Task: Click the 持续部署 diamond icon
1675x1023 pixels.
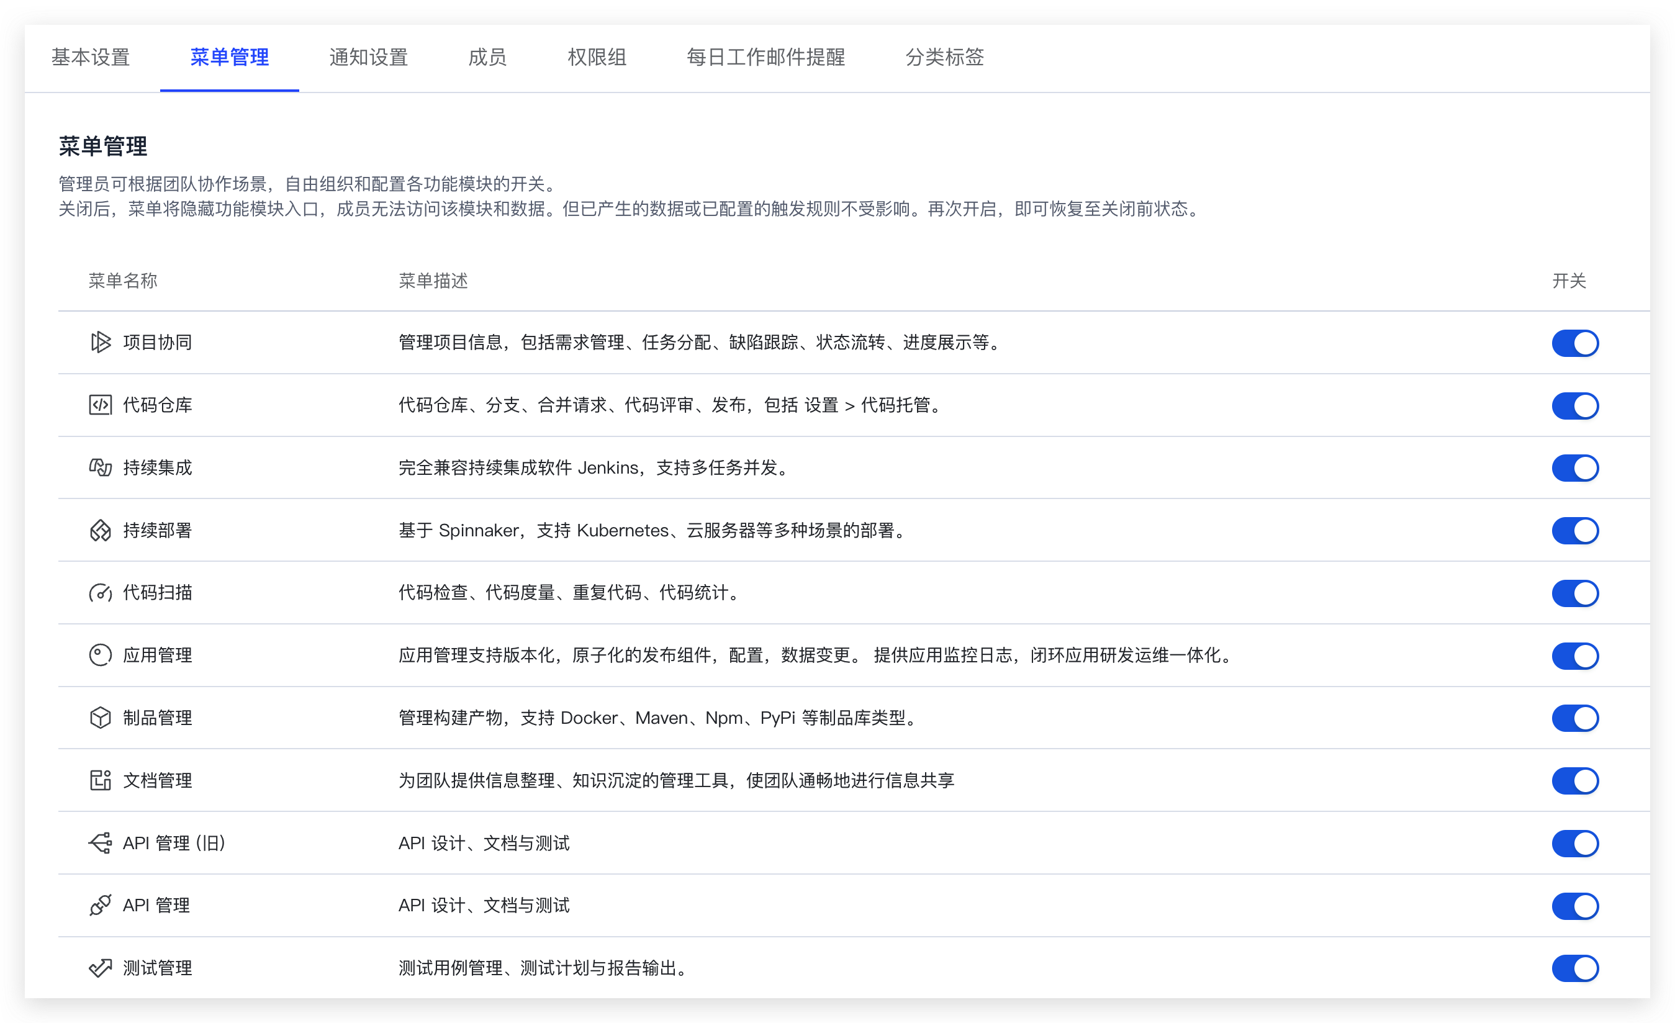Action: tap(100, 530)
